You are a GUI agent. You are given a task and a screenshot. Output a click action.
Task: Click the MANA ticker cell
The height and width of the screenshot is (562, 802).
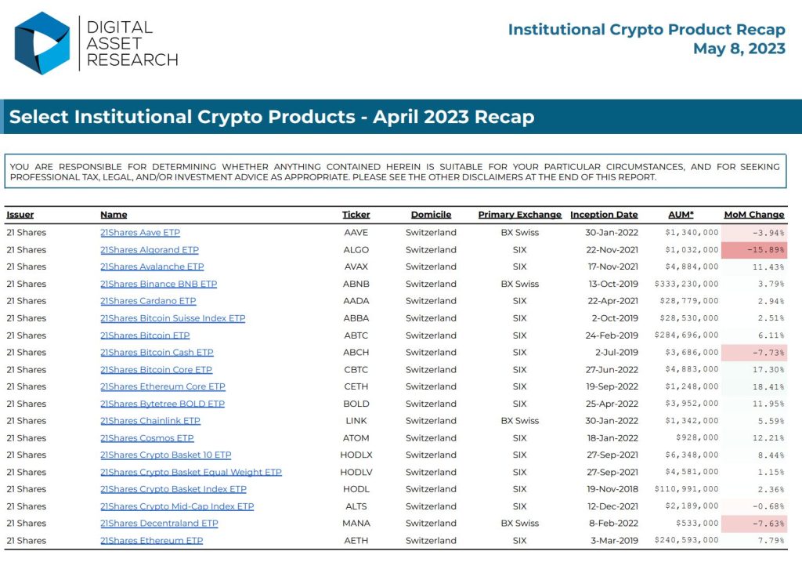[x=356, y=524]
